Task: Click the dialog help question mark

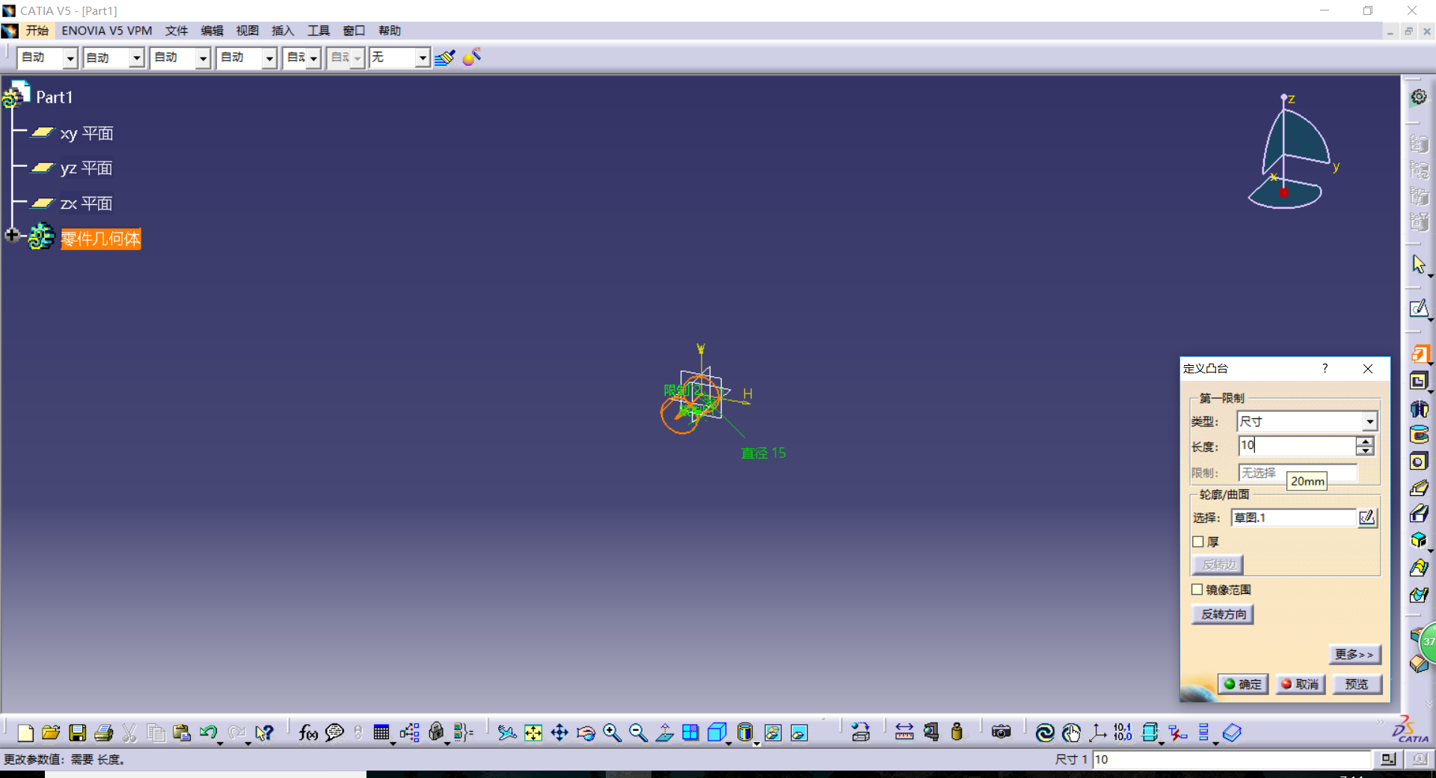Action: click(x=1325, y=368)
